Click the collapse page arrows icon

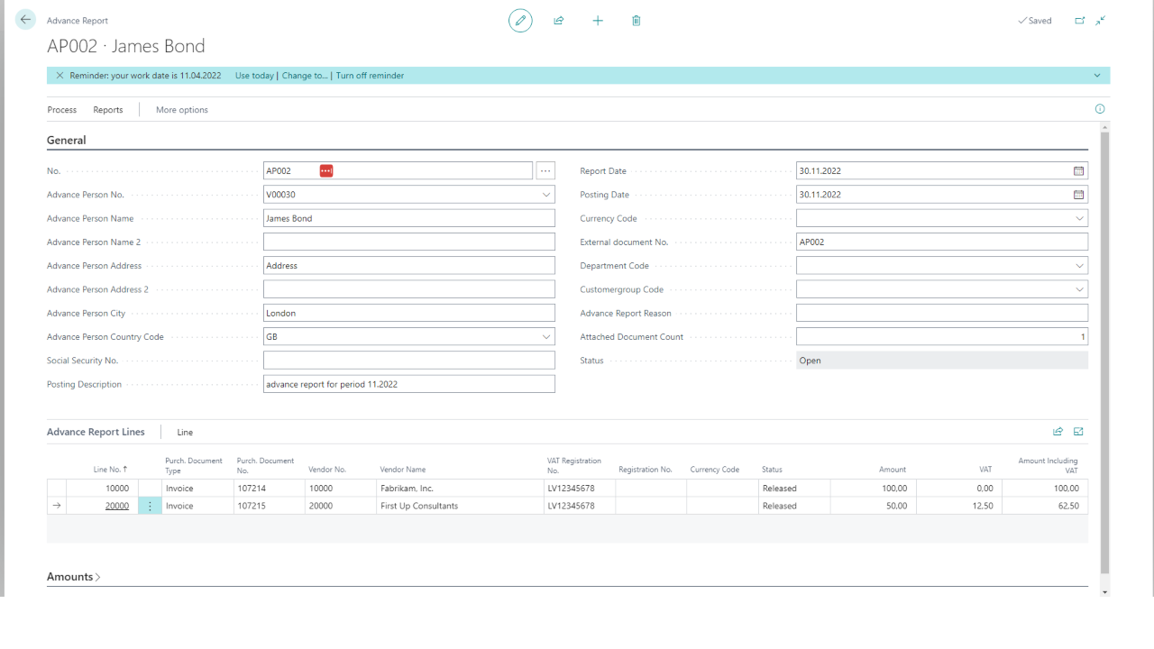(1101, 21)
